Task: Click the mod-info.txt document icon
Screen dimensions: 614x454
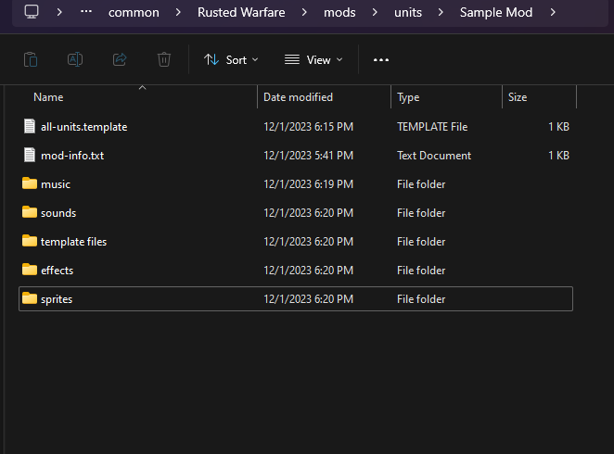Action: point(30,156)
